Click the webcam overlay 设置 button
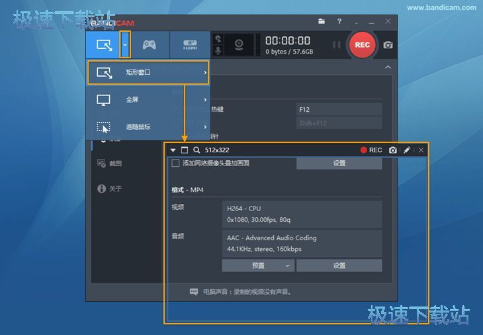 tap(339, 164)
